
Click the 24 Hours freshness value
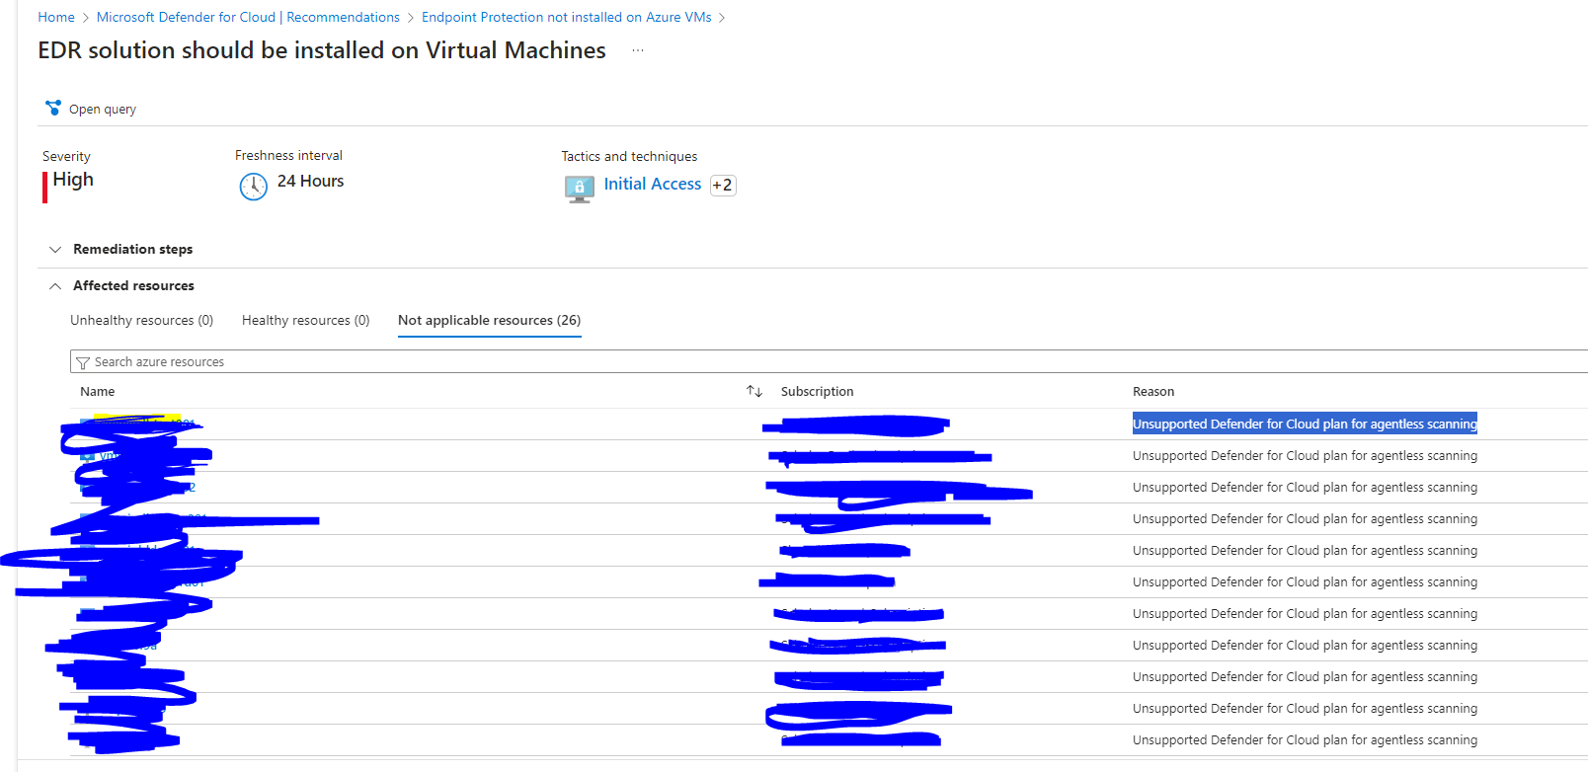pos(310,182)
